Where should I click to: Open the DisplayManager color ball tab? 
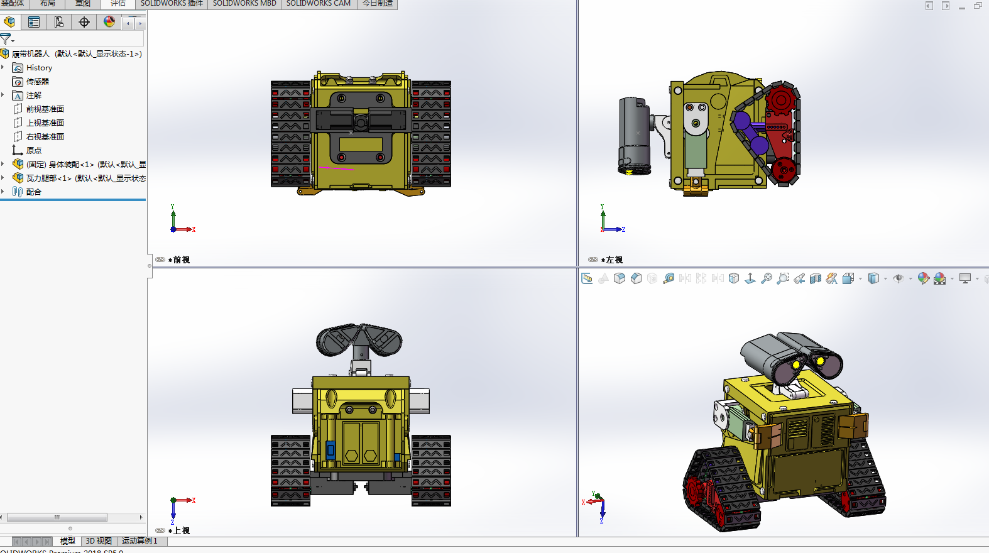pyautogui.click(x=109, y=22)
